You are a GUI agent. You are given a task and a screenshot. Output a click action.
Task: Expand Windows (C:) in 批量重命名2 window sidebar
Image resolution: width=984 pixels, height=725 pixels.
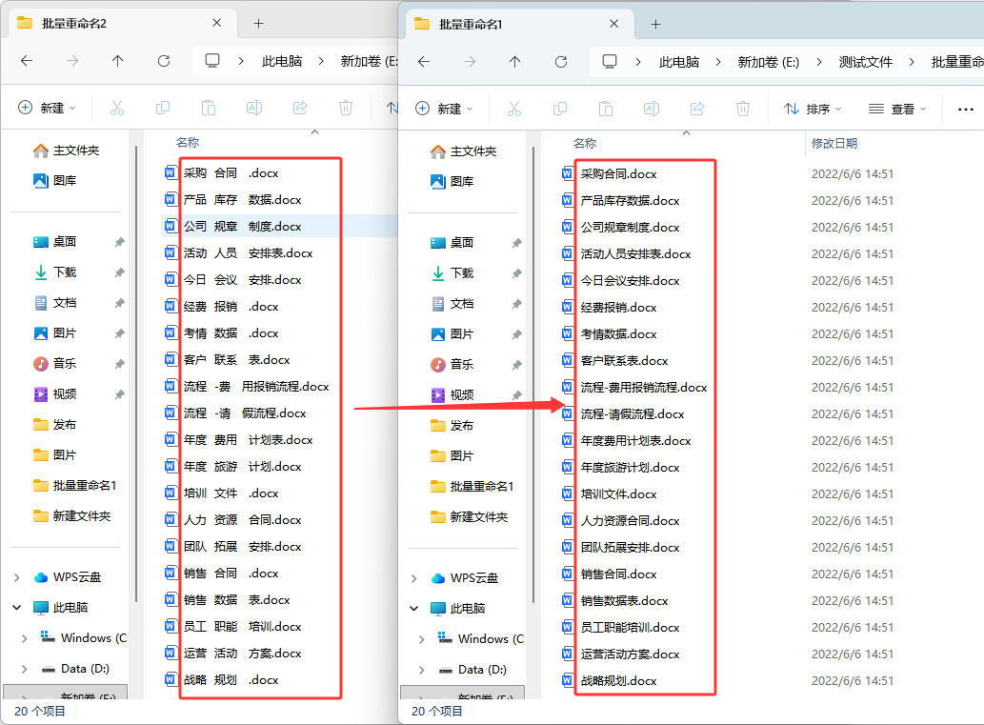(25, 638)
